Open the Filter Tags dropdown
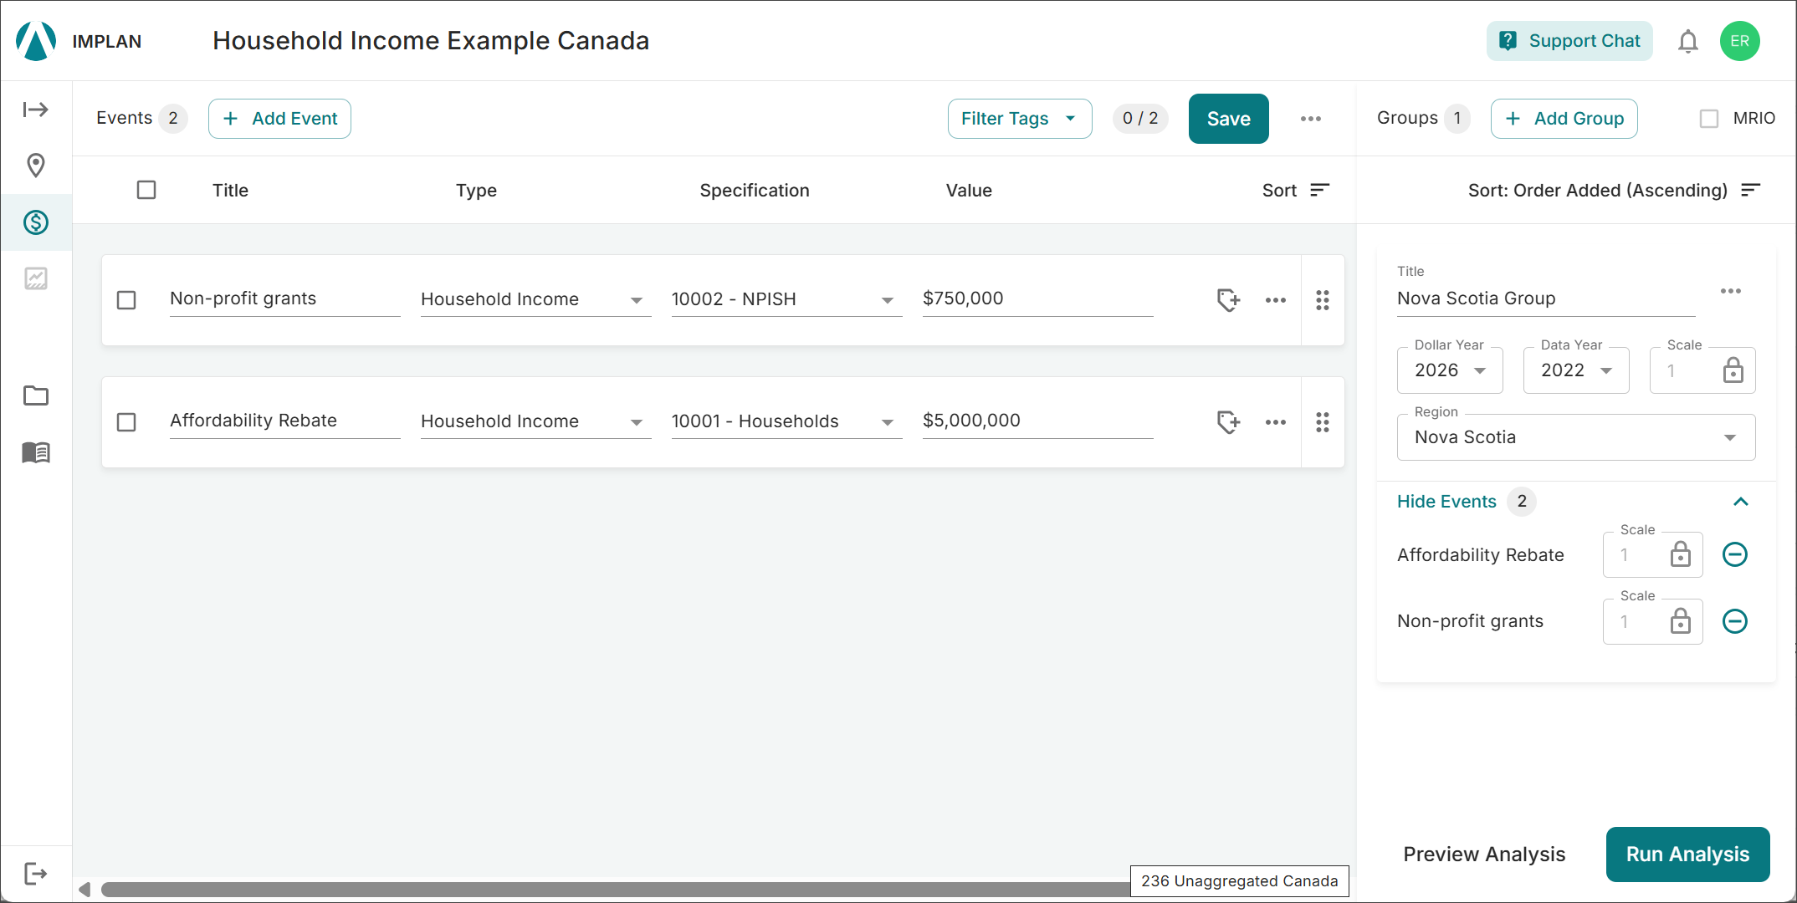1797x903 pixels. 1020,119
